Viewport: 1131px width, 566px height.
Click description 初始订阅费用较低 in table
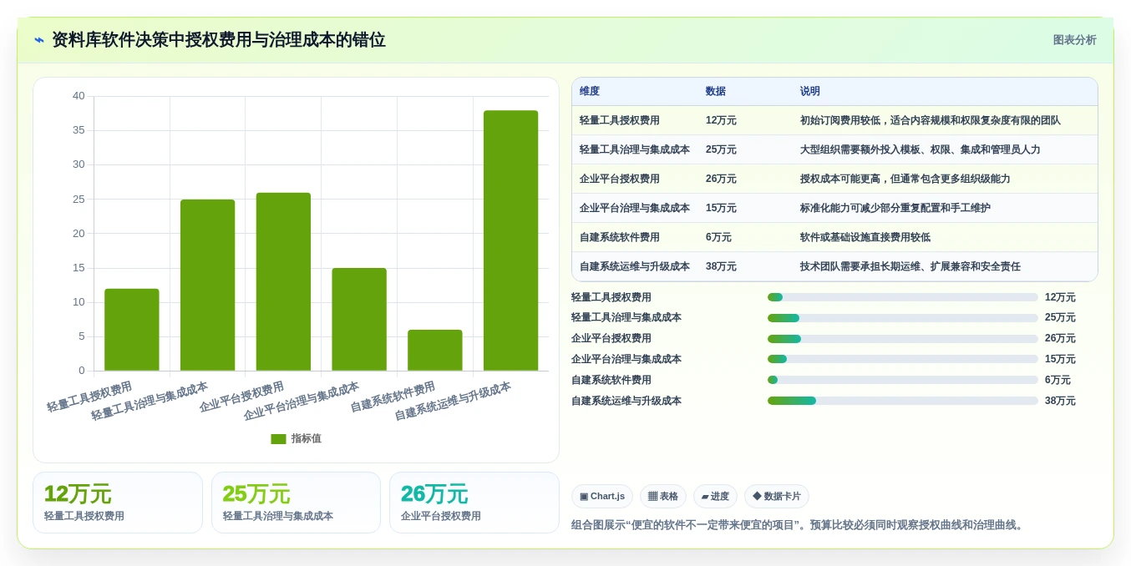point(931,120)
